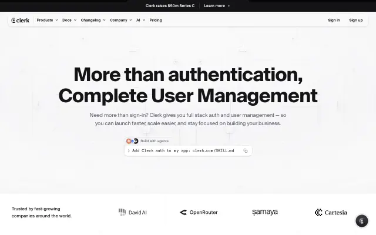Click the Clerk logo in navbar
Viewport: 376px width, 235px height.
[21, 21]
